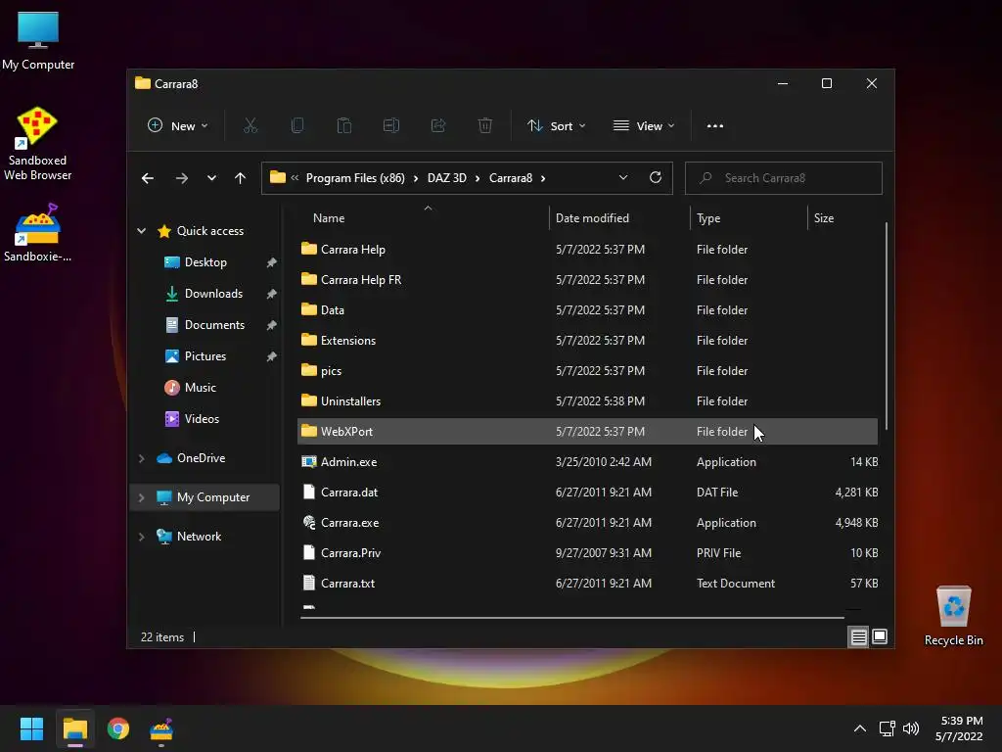Open Sandboxie desktop shortcut
1002x752 pixels.
37,233
